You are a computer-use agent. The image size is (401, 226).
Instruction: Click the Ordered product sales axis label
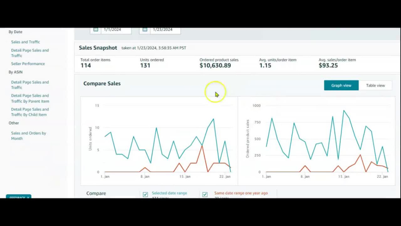[247, 139]
